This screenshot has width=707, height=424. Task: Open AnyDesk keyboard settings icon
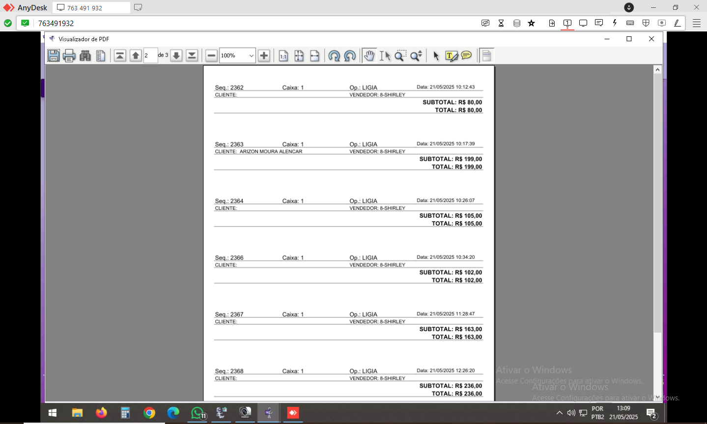pyautogui.click(x=630, y=23)
